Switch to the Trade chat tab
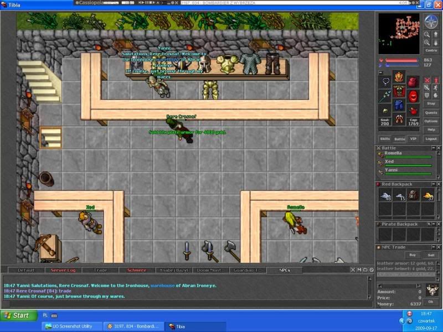Viewport: 443px width, 332px height. click(x=100, y=270)
